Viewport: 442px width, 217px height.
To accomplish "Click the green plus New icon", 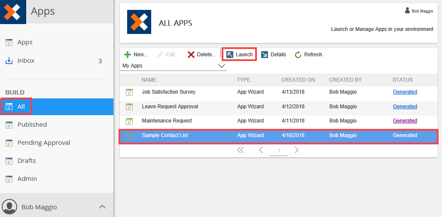I will (128, 55).
